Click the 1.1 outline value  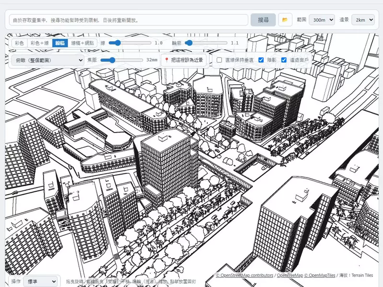(234, 43)
